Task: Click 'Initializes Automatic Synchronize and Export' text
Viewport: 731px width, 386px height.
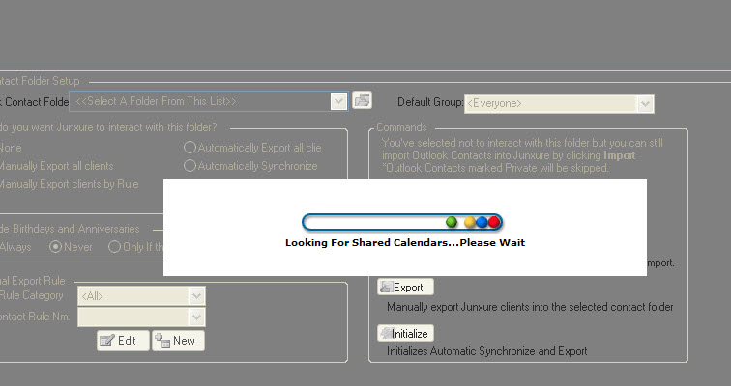Action: (486, 351)
